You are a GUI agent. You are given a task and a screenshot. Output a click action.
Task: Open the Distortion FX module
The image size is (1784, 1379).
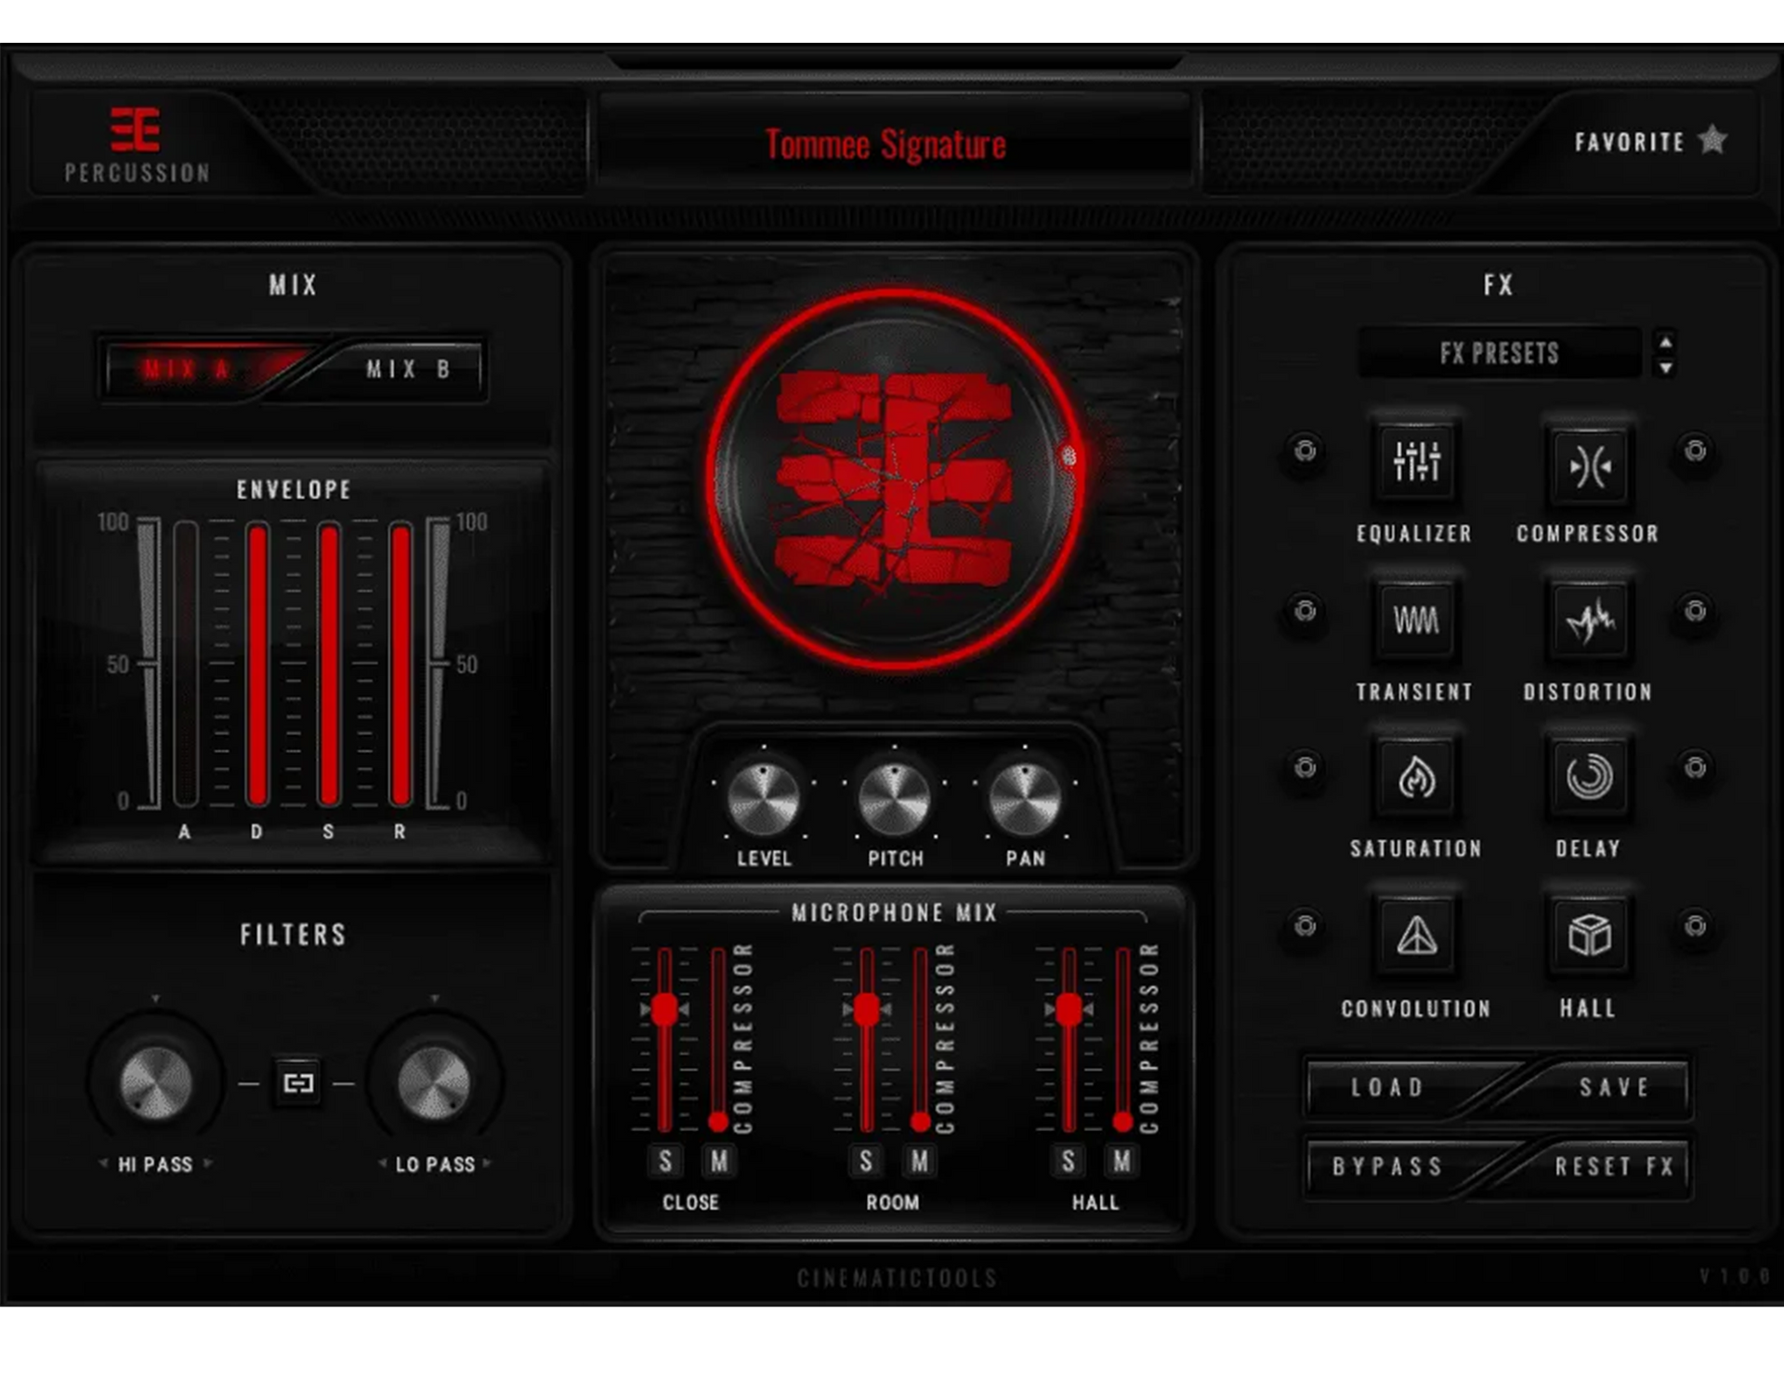1589,620
